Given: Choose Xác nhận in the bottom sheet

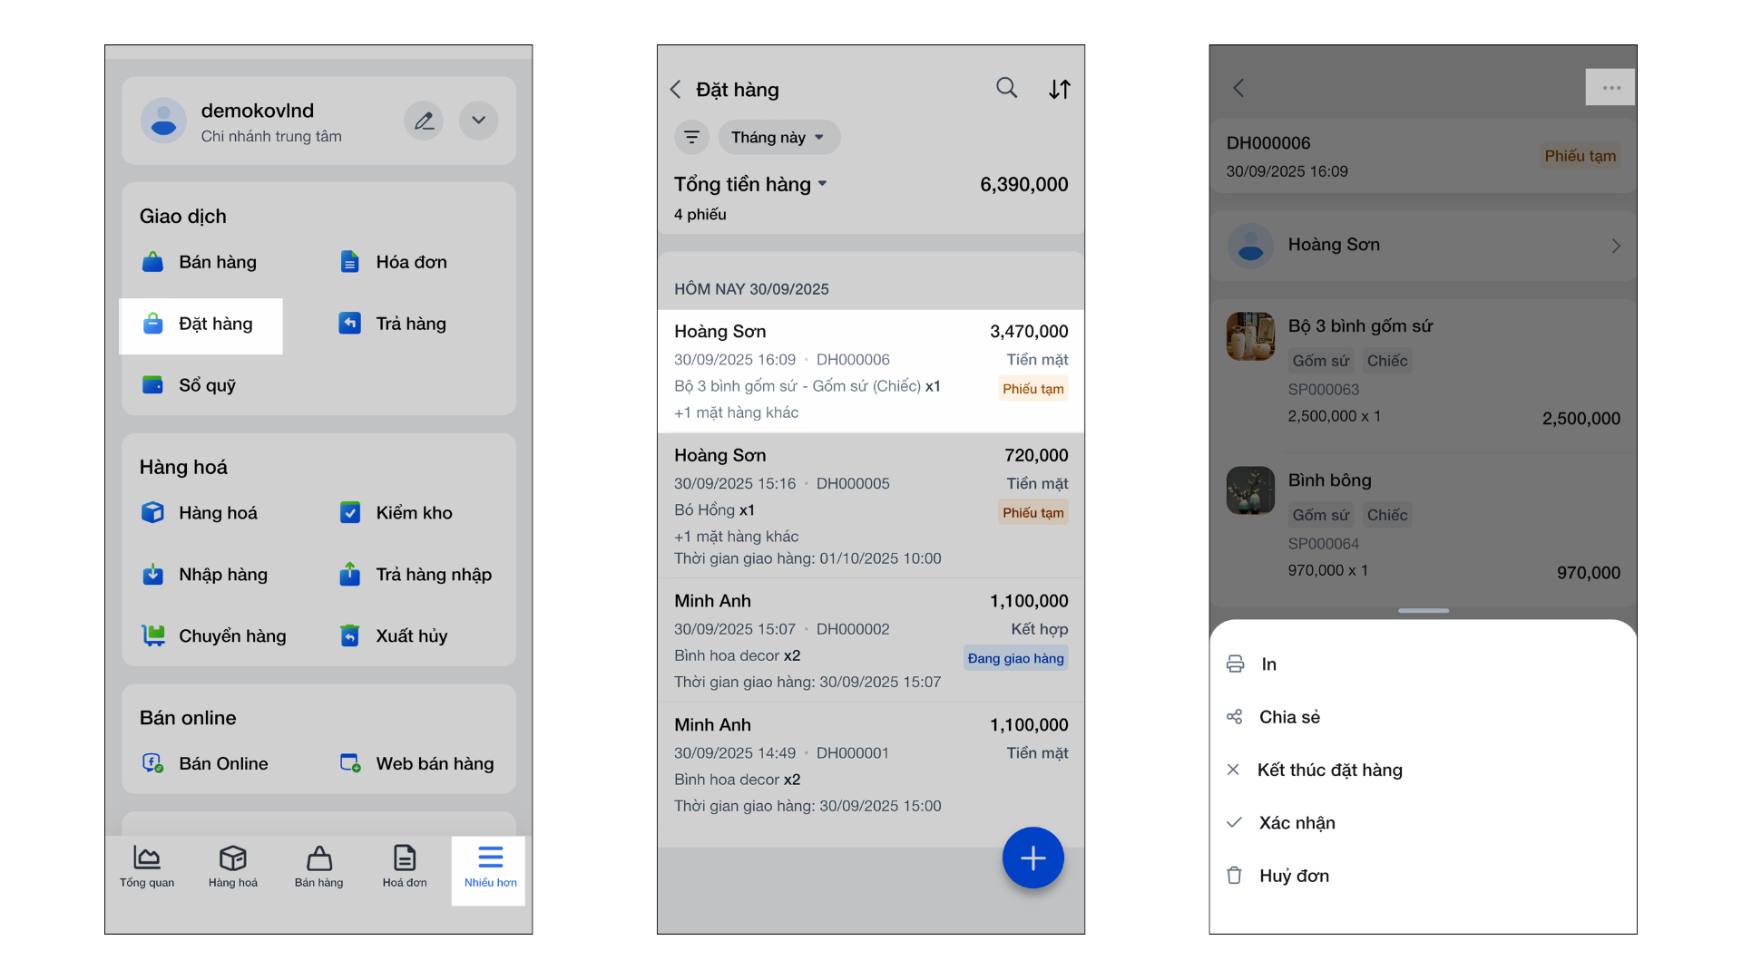Looking at the screenshot, I should pos(1297,823).
